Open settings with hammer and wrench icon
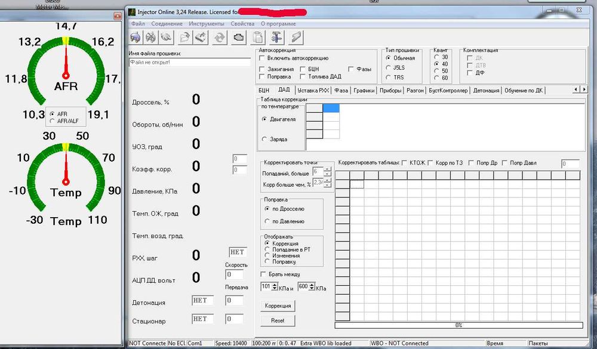Screen dimensions: 597x349 [277, 38]
